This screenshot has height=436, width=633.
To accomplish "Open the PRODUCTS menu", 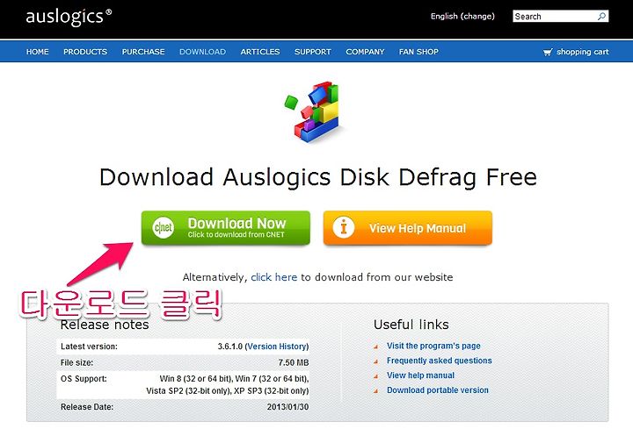I will point(85,52).
